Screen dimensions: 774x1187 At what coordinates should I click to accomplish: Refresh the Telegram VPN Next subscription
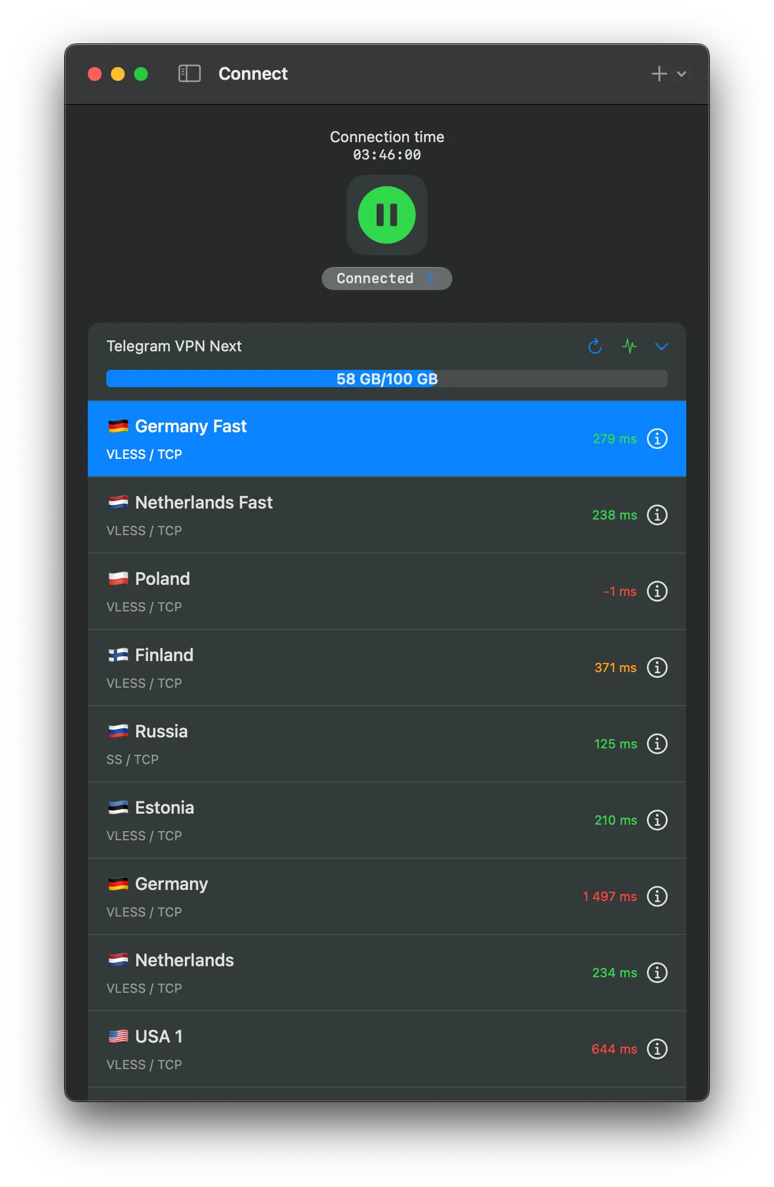tap(595, 346)
